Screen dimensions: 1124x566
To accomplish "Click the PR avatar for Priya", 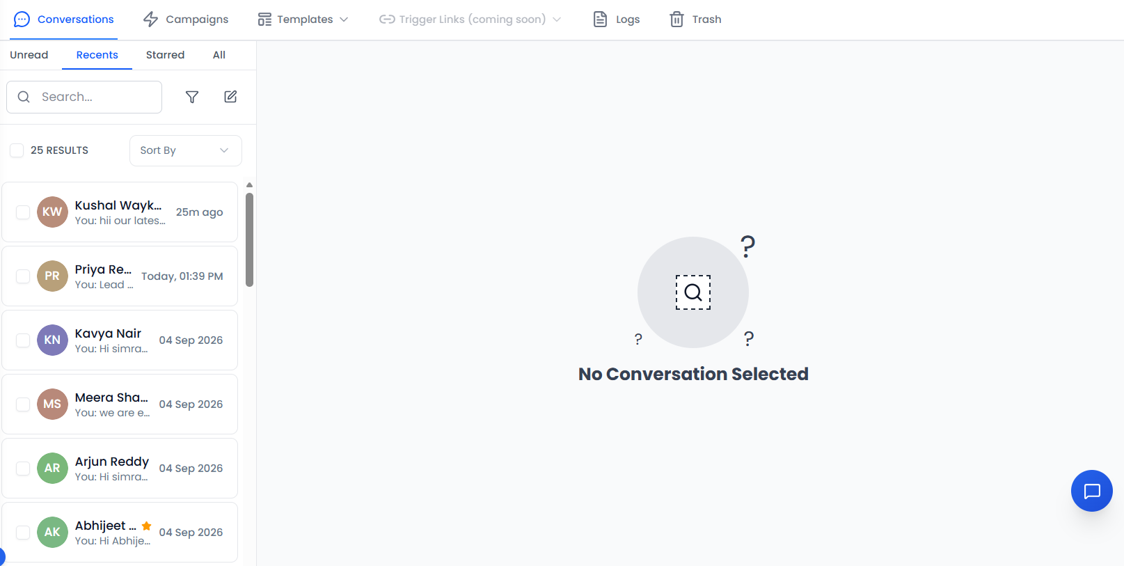I will tap(52, 276).
